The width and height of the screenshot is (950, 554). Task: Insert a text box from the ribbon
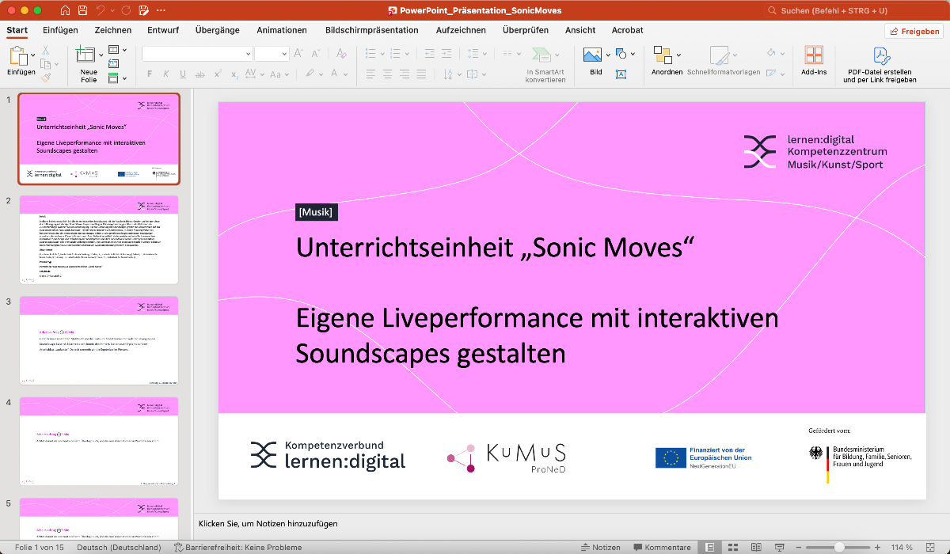(621, 74)
